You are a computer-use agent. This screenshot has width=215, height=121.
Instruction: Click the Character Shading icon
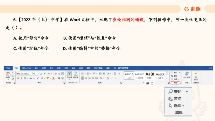(x=59, y=78)
